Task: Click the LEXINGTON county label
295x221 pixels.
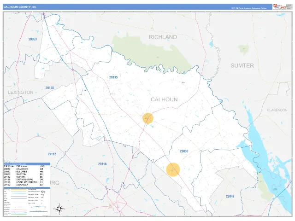Action: (21, 92)
